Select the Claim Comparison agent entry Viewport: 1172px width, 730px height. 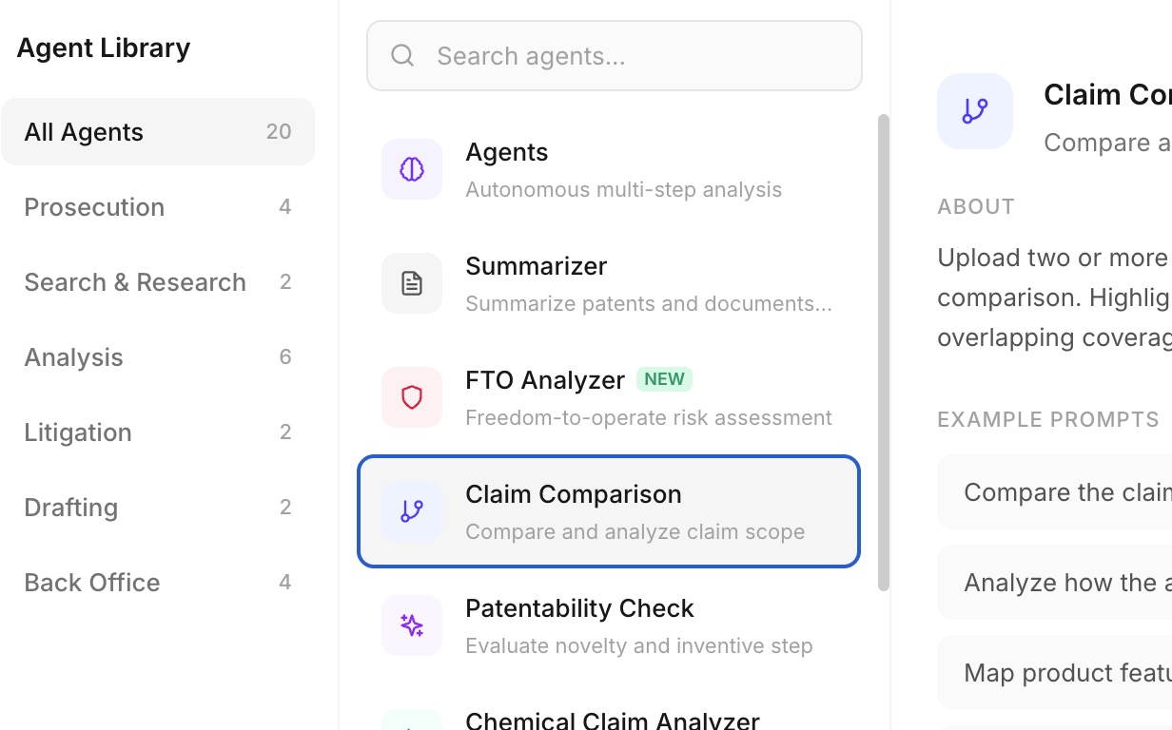(608, 511)
